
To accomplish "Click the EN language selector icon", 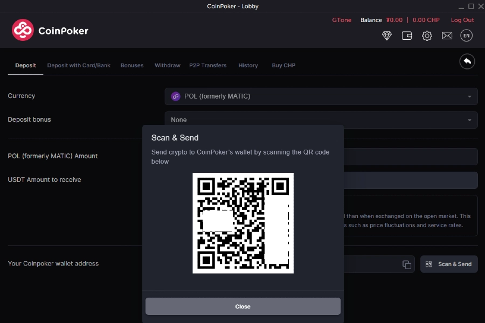I will pos(467,36).
